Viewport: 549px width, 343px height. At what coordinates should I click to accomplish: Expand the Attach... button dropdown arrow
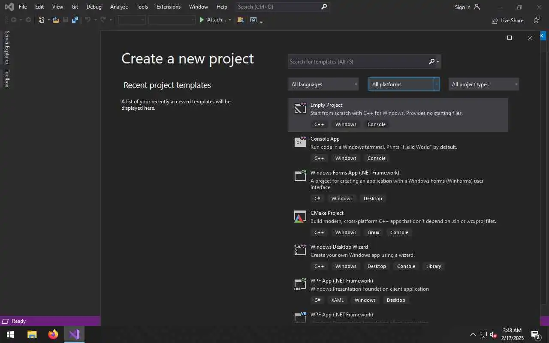(x=230, y=20)
